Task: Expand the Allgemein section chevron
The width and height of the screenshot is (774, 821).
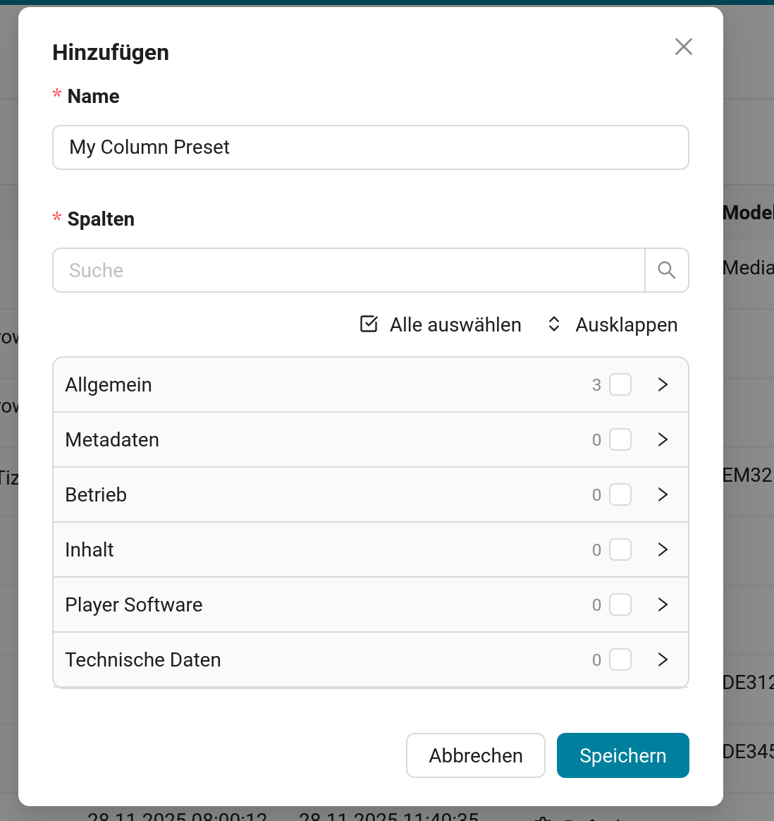Action: click(663, 384)
